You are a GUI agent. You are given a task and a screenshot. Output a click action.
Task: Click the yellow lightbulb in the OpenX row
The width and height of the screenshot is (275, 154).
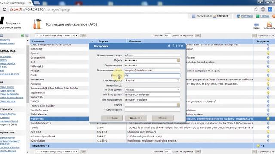pos(268,53)
